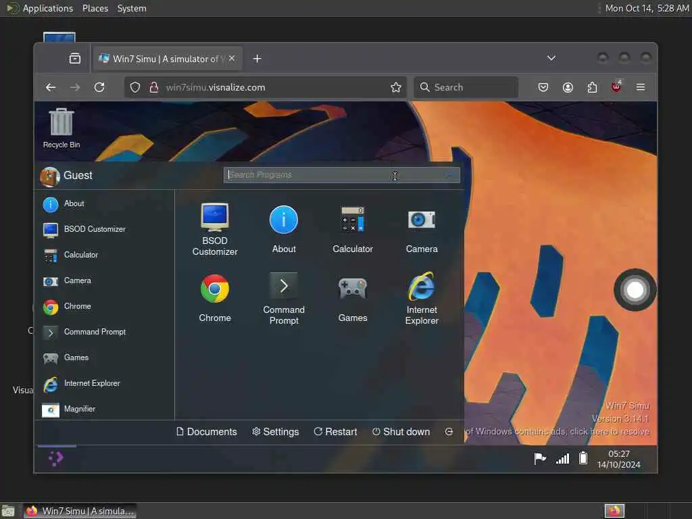Click the floating round assistive button

635,290
